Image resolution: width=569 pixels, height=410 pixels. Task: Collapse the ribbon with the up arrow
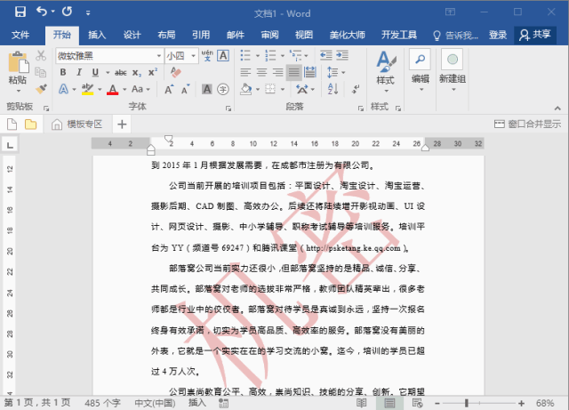pyautogui.click(x=557, y=109)
